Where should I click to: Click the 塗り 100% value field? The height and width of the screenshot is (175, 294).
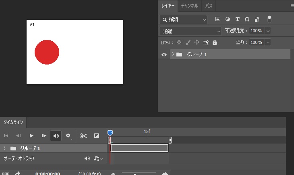257,42
